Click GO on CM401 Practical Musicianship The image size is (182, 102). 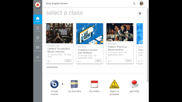click(x=128, y=61)
